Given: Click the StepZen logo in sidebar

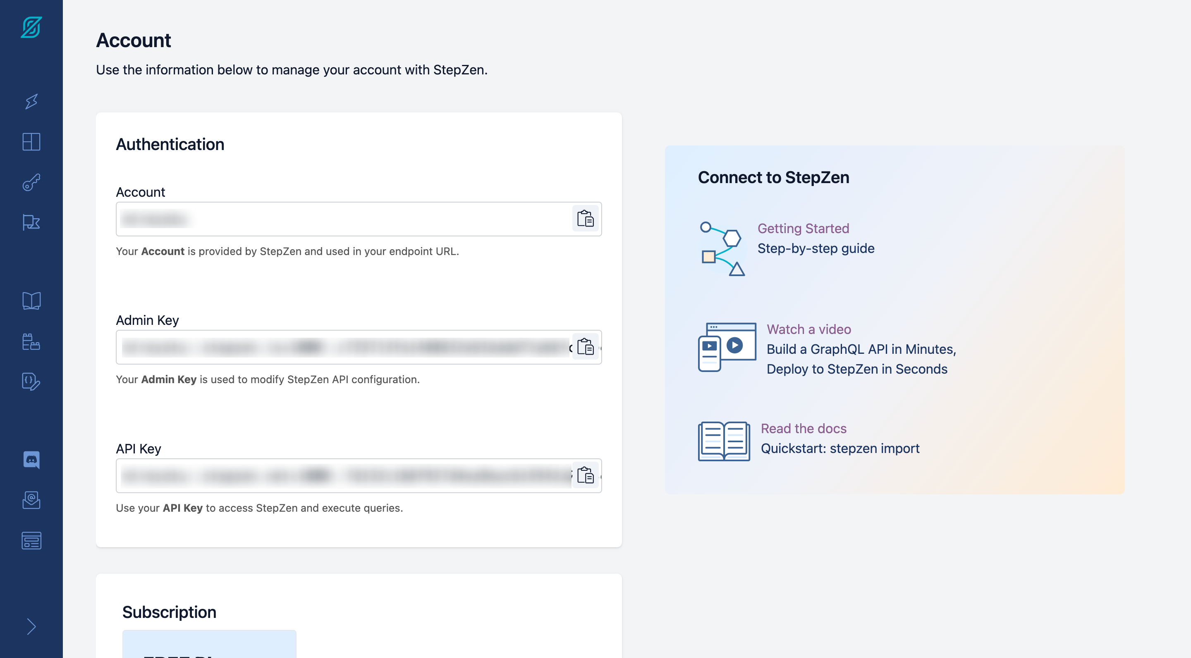Looking at the screenshot, I should pos(31,27).
